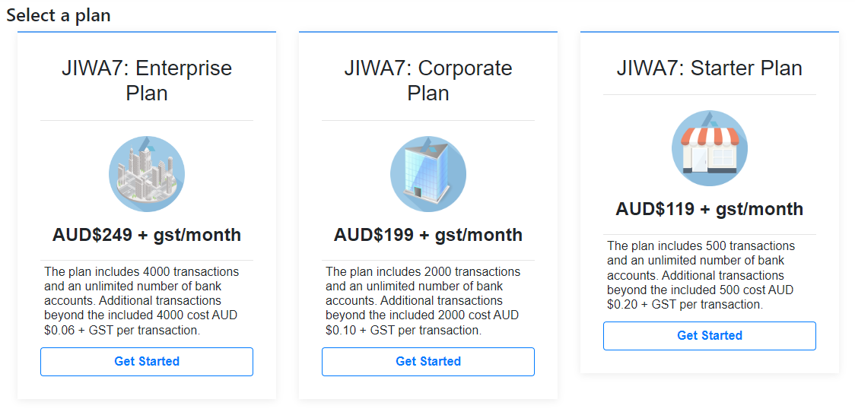Image resolution: width=855 pixels, height=415 pixels.
Task: Click the blue top border of Enterprise card
Action: click(x=147, y=32)
